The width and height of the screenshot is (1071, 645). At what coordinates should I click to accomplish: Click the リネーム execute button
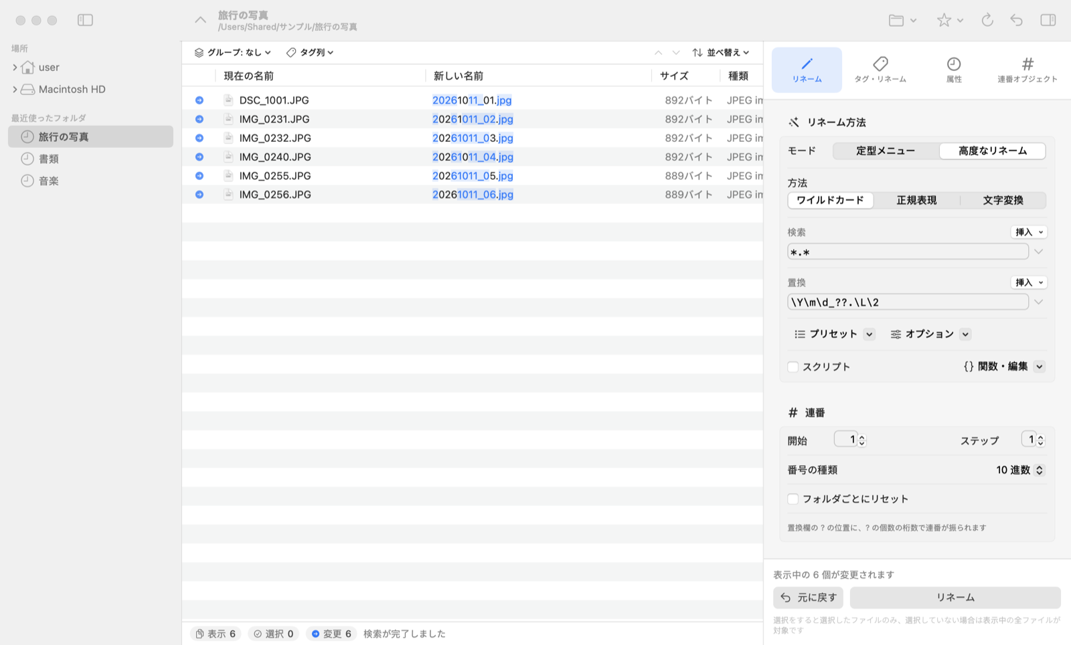(x=955, y=597)
